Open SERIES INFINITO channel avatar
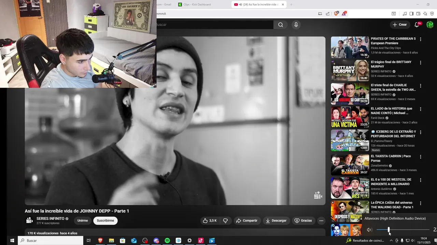This screenshot has width=437, height=245. tap(30, 220)
